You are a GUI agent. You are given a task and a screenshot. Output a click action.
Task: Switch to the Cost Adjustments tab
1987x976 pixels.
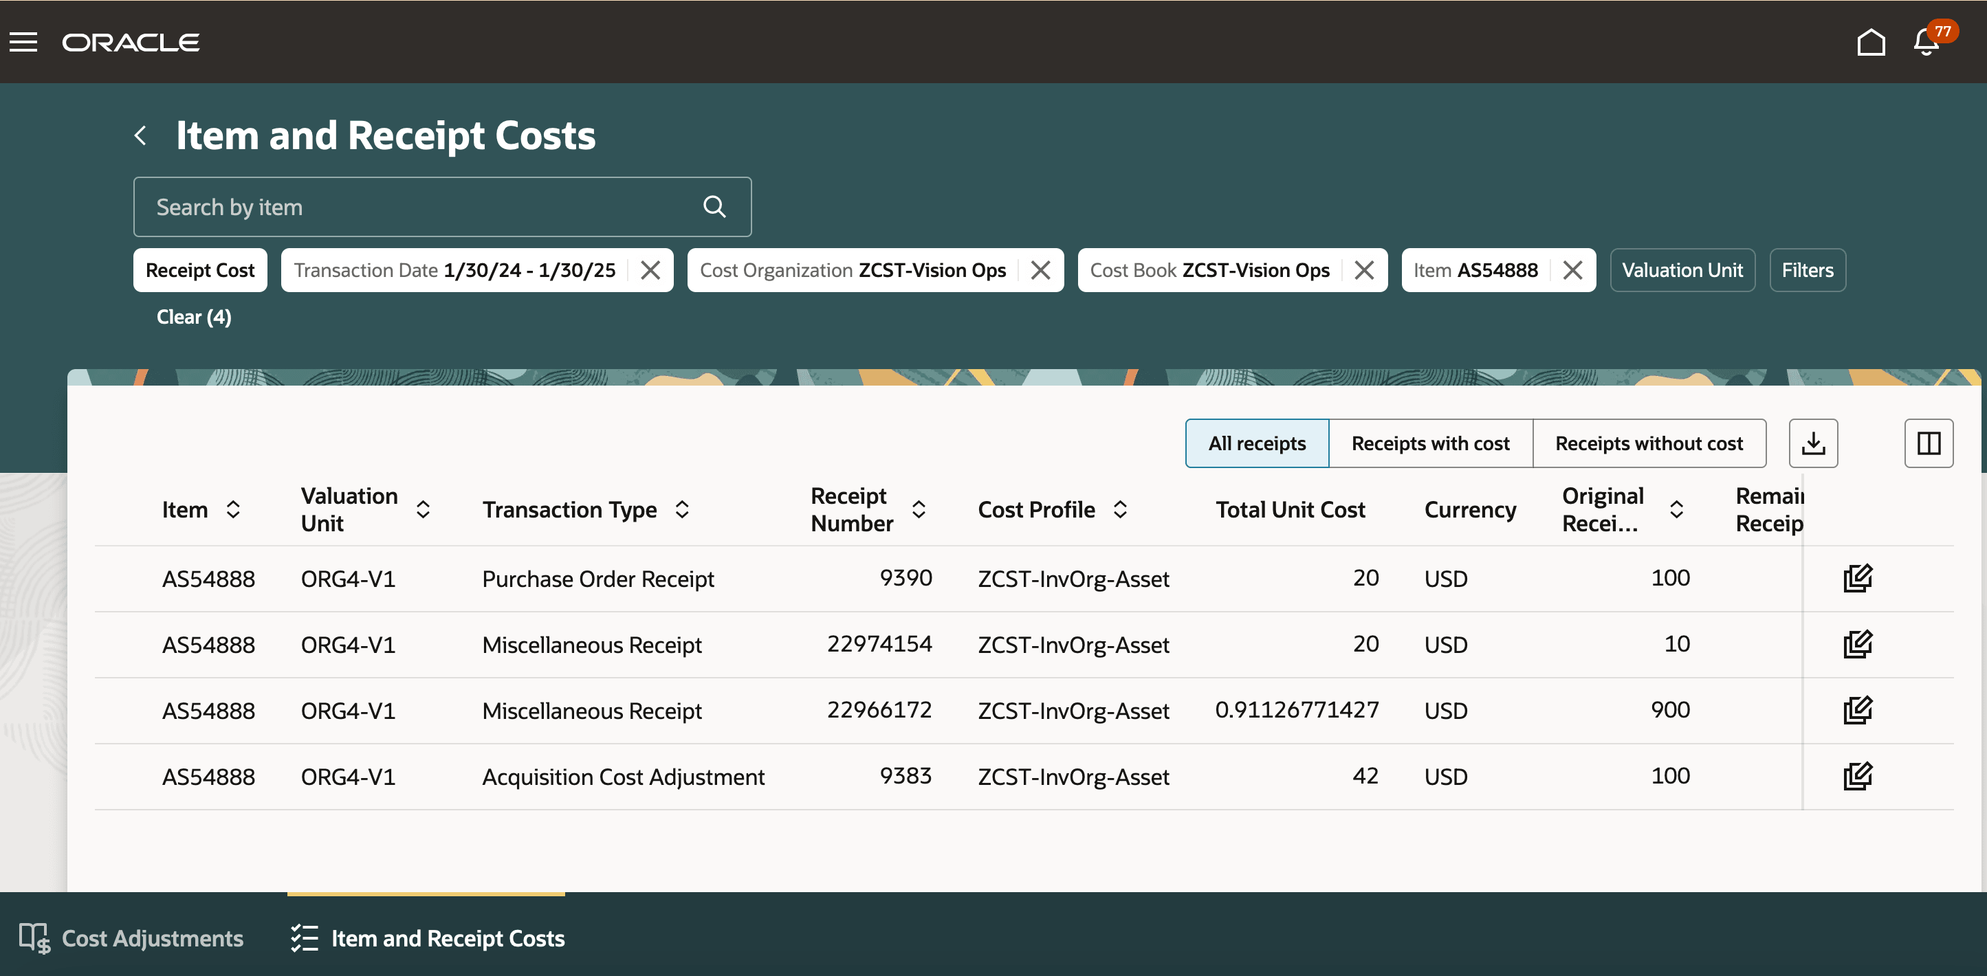(131, 938)
